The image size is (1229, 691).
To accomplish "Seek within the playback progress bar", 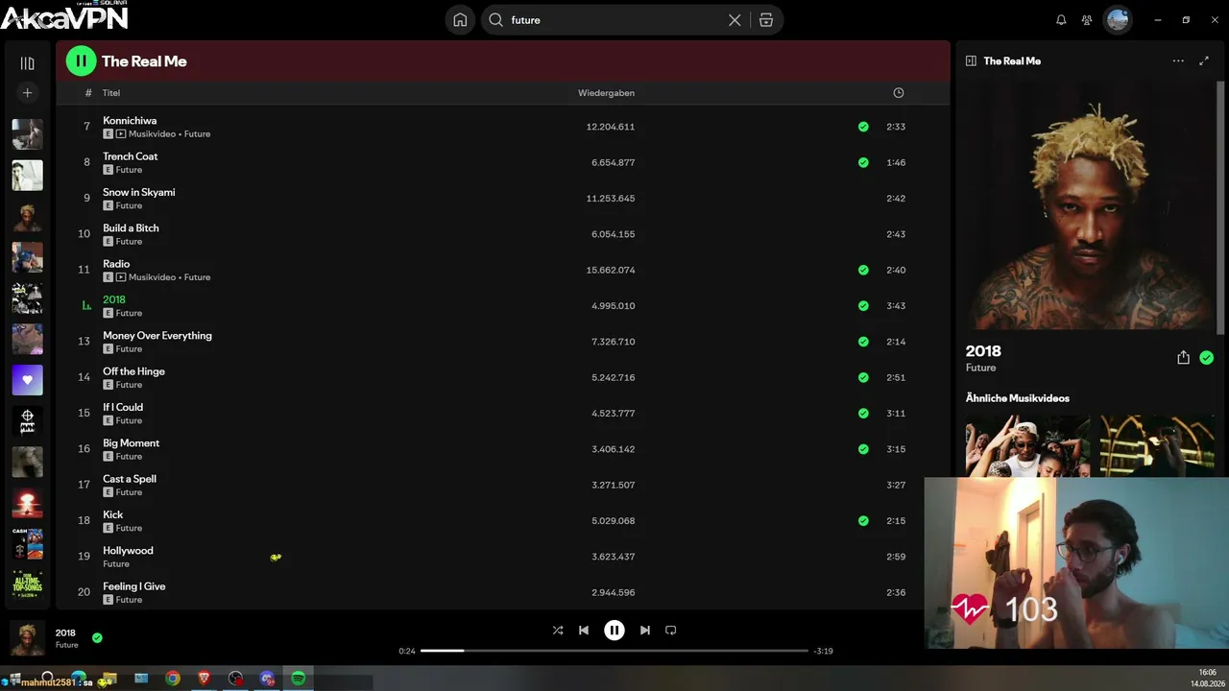I will pyautogui.click(x=614, y=651).
